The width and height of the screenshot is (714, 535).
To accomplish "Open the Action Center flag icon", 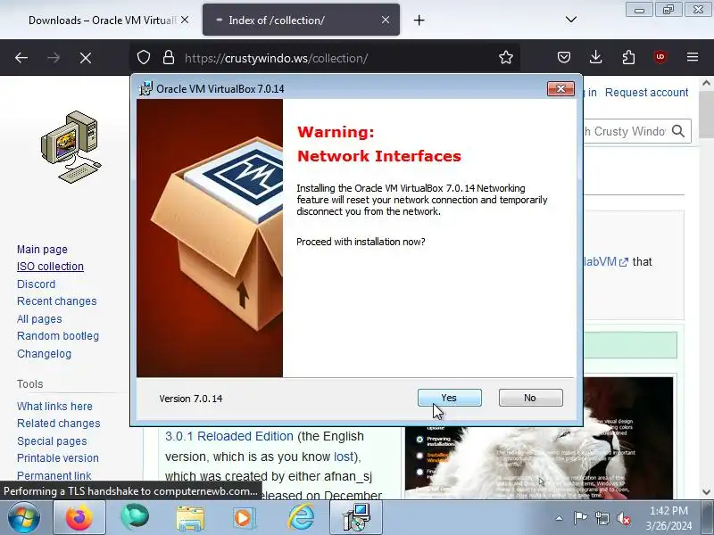I will 579,518.
